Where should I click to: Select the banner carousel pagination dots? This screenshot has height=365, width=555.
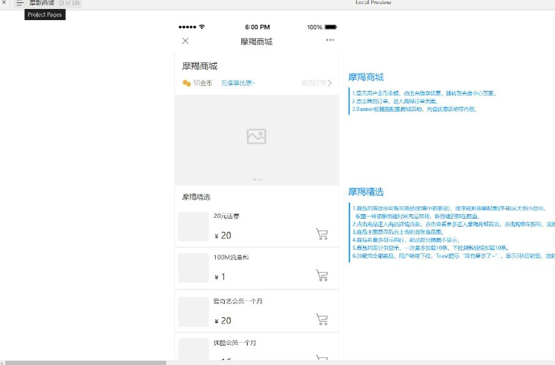tap(257, 180)
